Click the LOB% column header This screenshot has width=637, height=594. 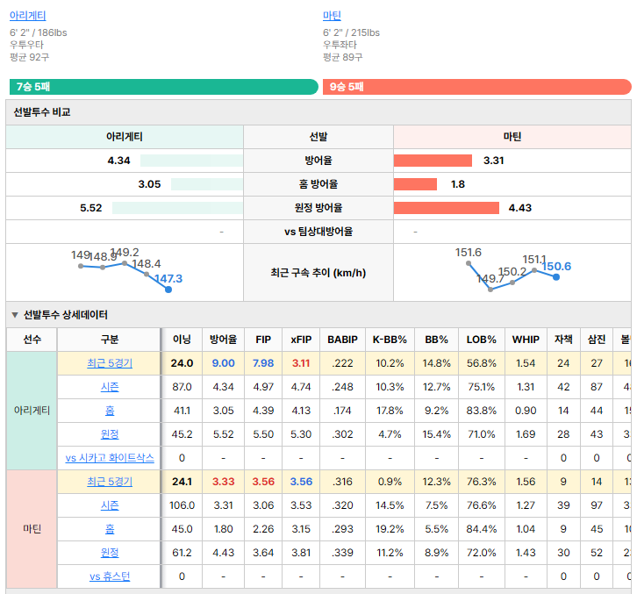point(482,340)
